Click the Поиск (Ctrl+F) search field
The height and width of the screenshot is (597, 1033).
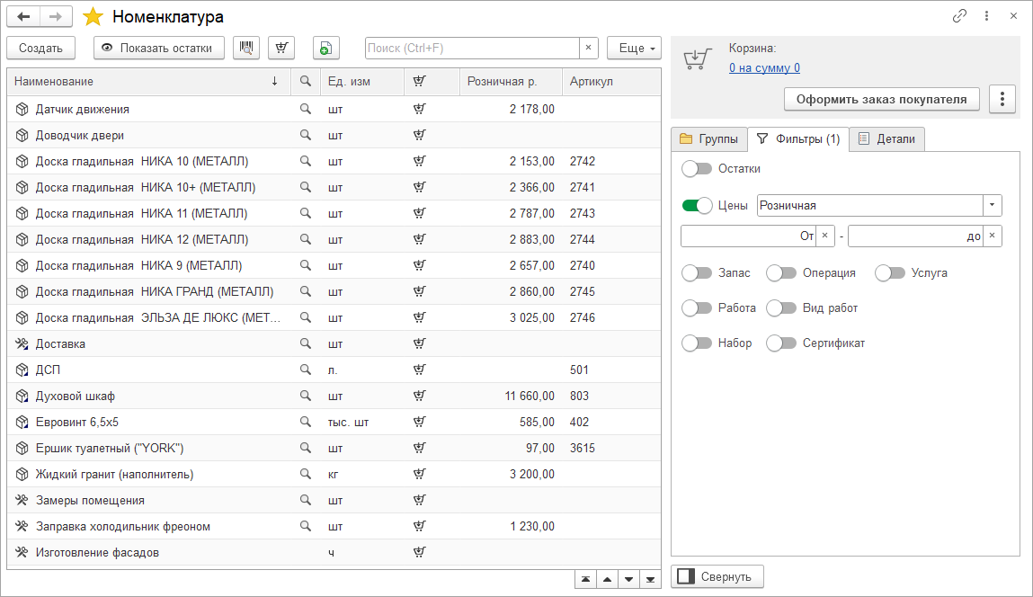click(472, 49)
